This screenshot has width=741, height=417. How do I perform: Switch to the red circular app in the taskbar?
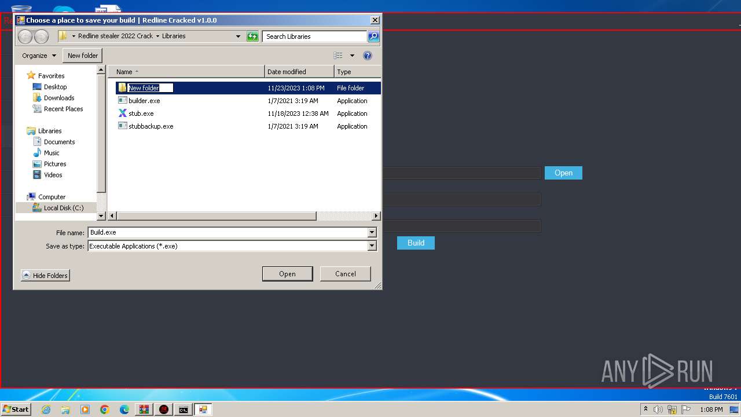coord(164,409)
